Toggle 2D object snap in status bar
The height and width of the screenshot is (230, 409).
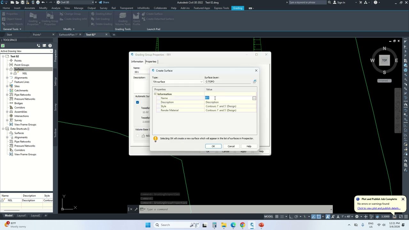point(319,217)
